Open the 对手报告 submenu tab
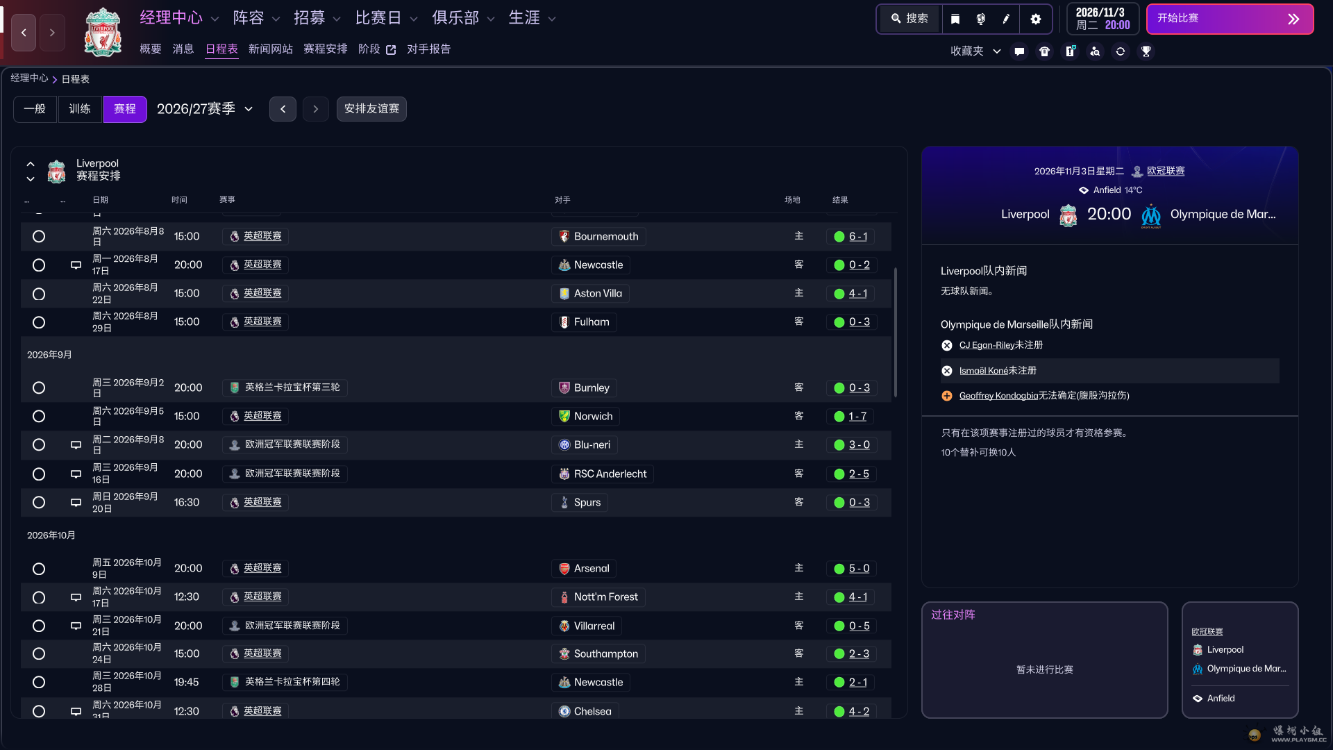1333x750 pixels. [x=428, y=49]
